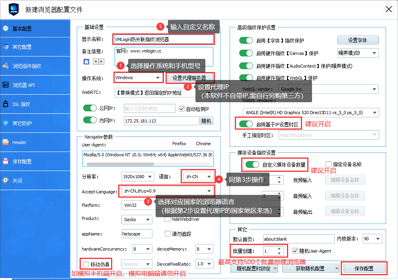This screenshot has height=280, width=398.
Task: Choose 关闭 in the left sidebar
Action: click(x=35, y=180)
